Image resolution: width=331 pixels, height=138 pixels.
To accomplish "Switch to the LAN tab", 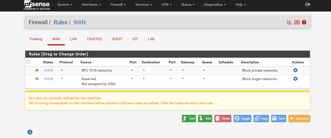I will click(73, 39).
